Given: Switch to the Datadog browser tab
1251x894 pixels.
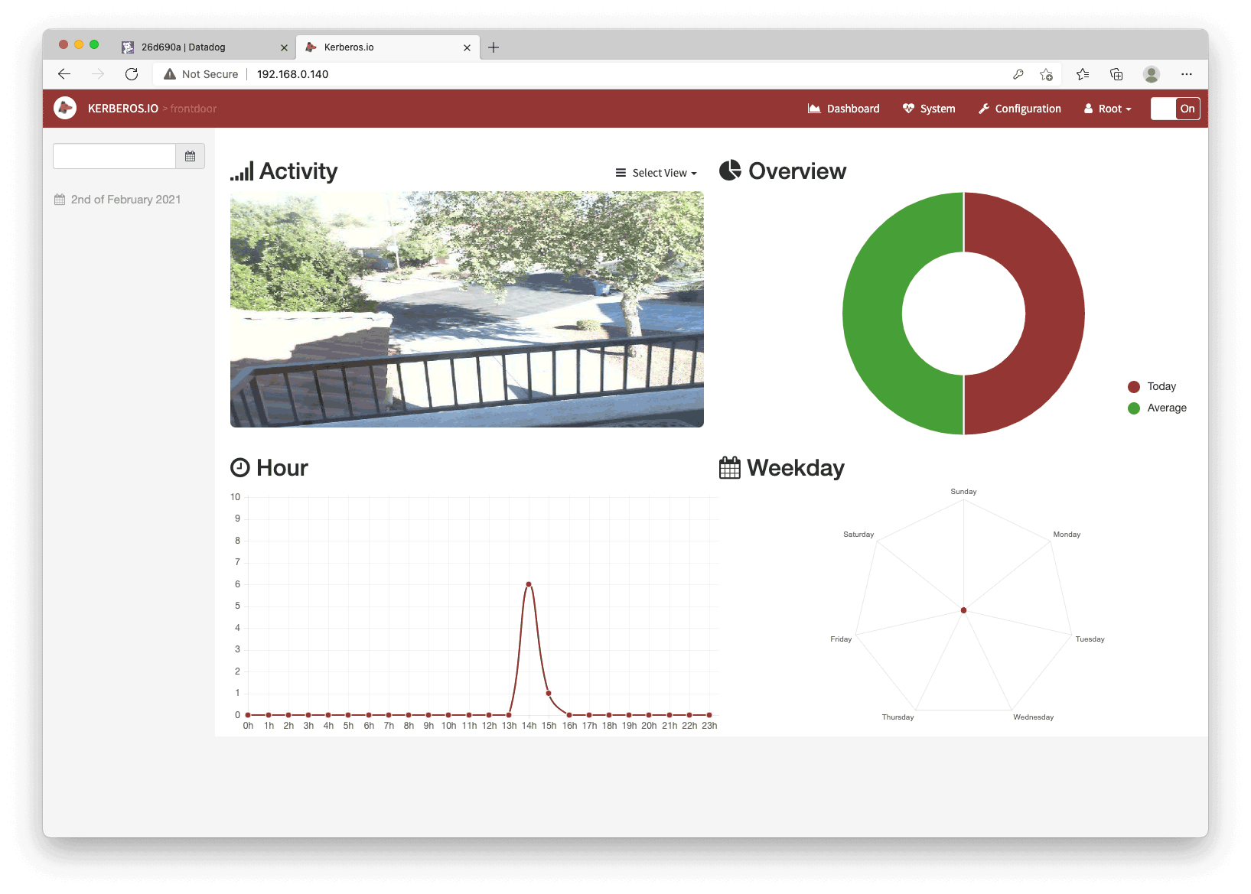Looking at the screenshot, I should [x=184, y=47].
